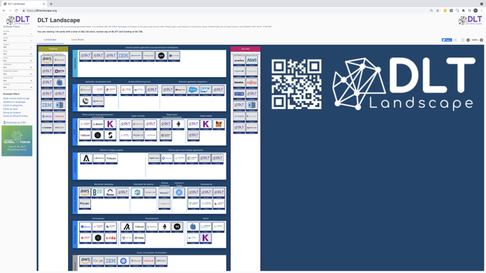Open Oracle card in Cloud, On-premises section
Screen dimensions: 486x273
tap(149, 261)
